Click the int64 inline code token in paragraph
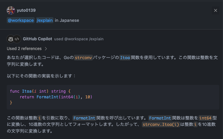The width and height of the screenshot is (223, 139). click(x=205, y=118)
